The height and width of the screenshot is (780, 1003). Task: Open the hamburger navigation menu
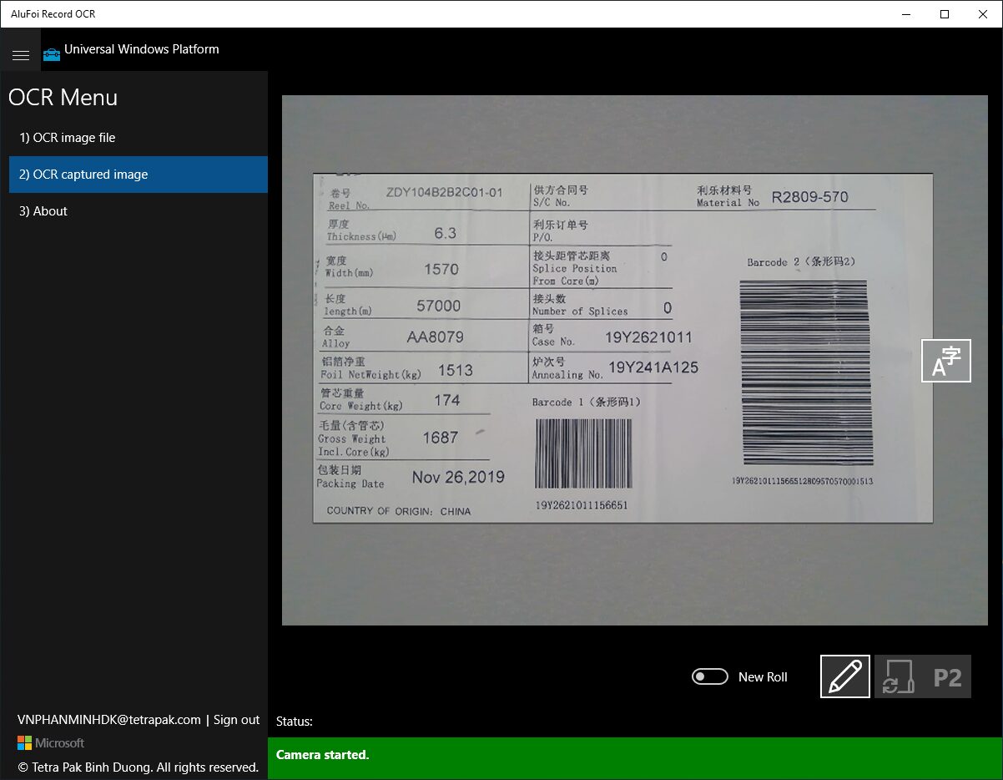point(21,55)
